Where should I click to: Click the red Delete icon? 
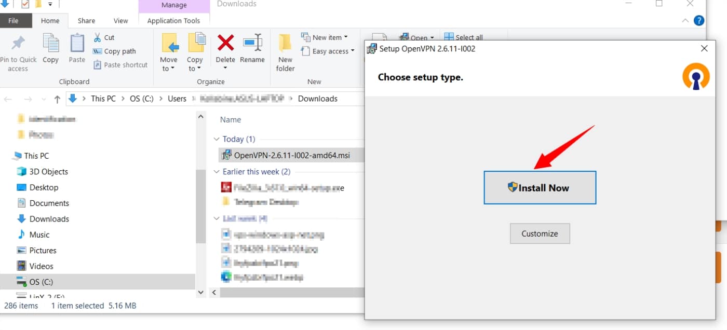[225, 42]
